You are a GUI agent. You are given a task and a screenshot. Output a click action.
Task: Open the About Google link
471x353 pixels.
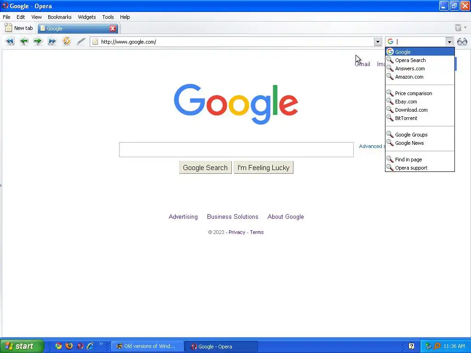(x=286, y=217)
